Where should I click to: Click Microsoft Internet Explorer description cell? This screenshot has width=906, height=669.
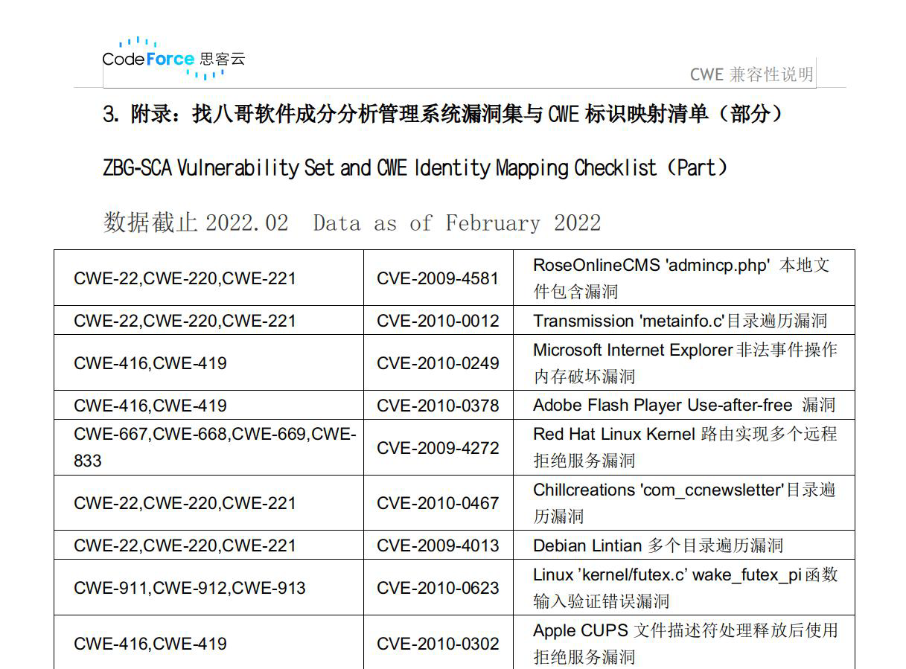[x=684, y=362]
